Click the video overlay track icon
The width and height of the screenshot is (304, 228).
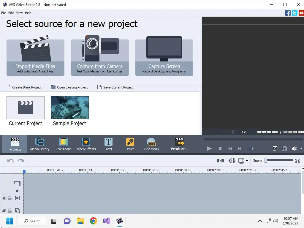tap(17, 210)
